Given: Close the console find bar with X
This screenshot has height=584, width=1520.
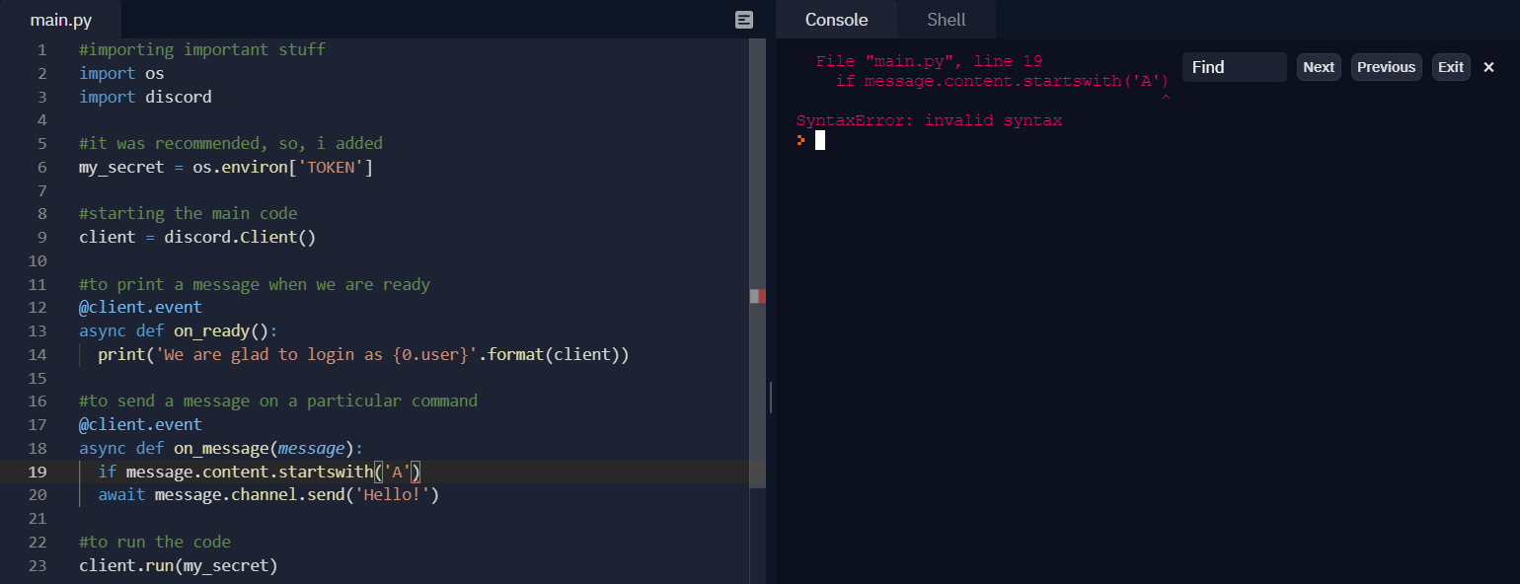Looking at the screenshot, I should (x=1489, y=67).
